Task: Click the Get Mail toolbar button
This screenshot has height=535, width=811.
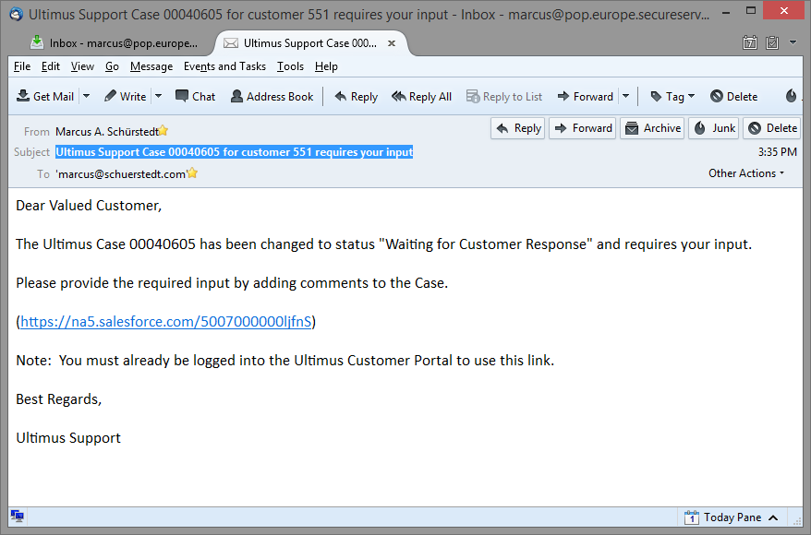Action: 45,96
